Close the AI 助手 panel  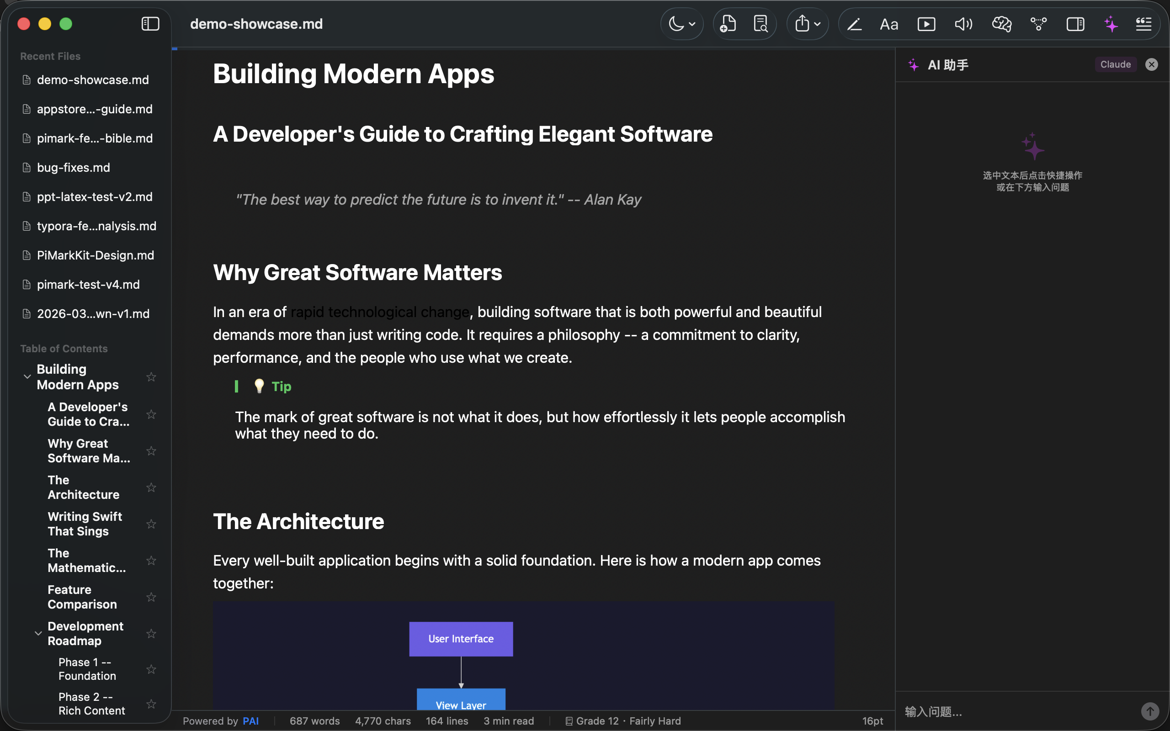tap(1152, 64)
